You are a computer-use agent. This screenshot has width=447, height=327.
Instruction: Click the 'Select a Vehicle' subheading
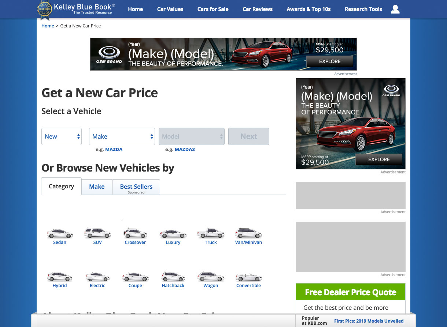point(71,111)
